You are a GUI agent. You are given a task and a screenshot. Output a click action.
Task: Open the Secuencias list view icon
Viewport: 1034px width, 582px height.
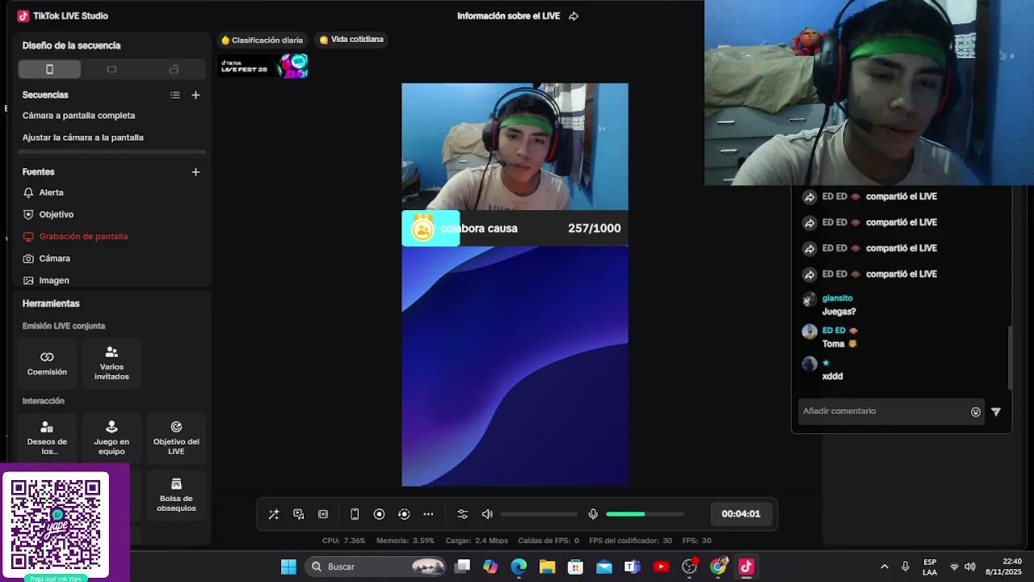tap(175, 95)
